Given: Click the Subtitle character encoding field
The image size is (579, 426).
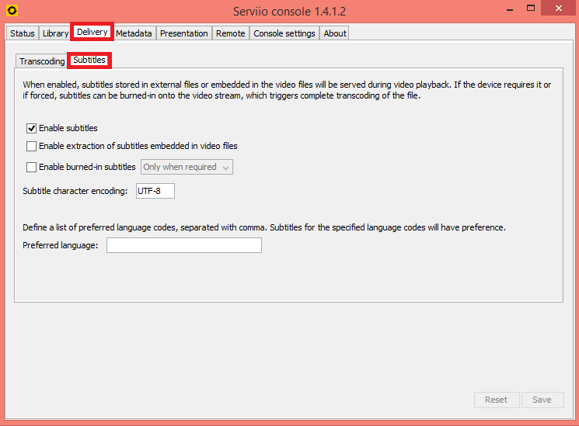Looking at the screenshot, I should 155,191.
